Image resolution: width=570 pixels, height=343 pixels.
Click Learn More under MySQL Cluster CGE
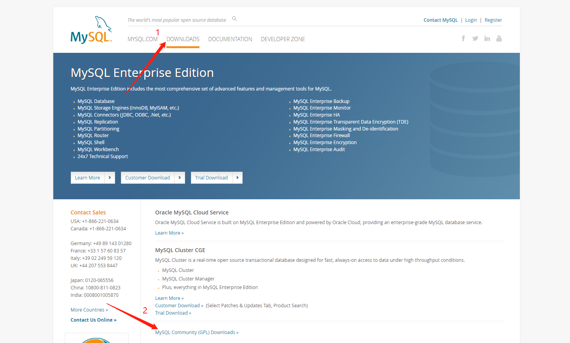[169, 298]
